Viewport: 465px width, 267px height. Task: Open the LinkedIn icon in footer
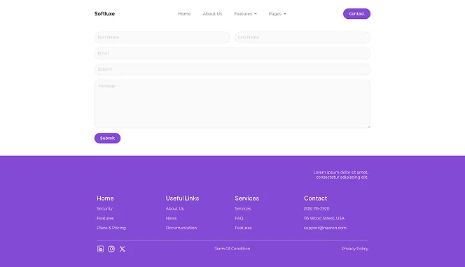[101, 249]
